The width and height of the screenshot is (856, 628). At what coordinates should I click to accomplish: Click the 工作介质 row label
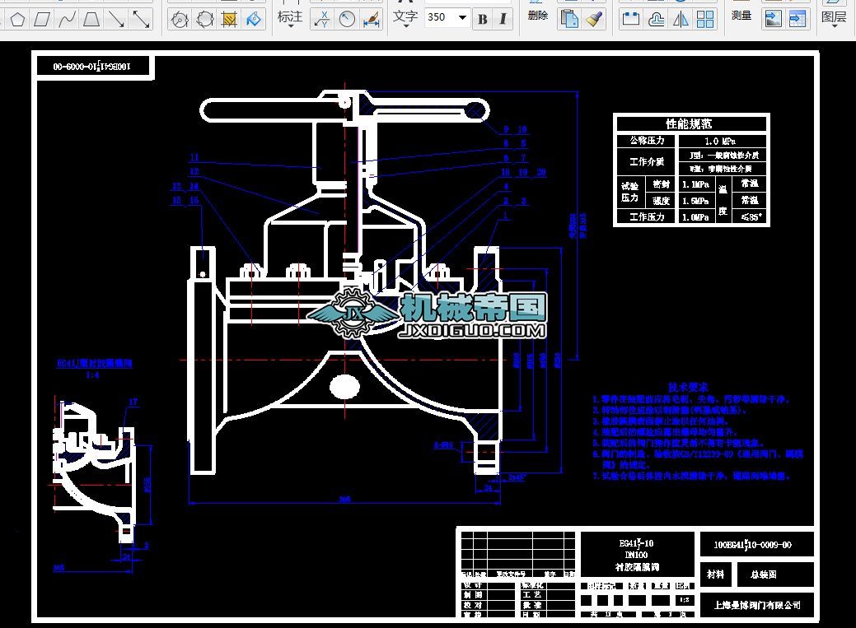pyautogui.click(x=647, y=161)
